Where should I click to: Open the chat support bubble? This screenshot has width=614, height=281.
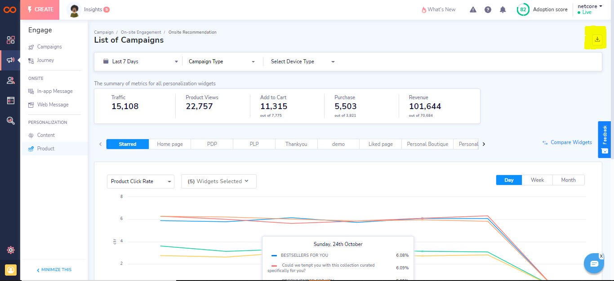pos(594,263)
